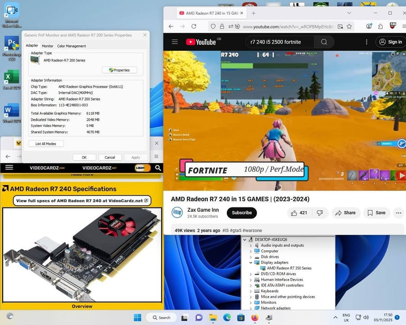This screenshot has height=325, width=406.
Task: Expand the Human Interface Devices node
Action: pyautogui.click(x=251, y=279)
